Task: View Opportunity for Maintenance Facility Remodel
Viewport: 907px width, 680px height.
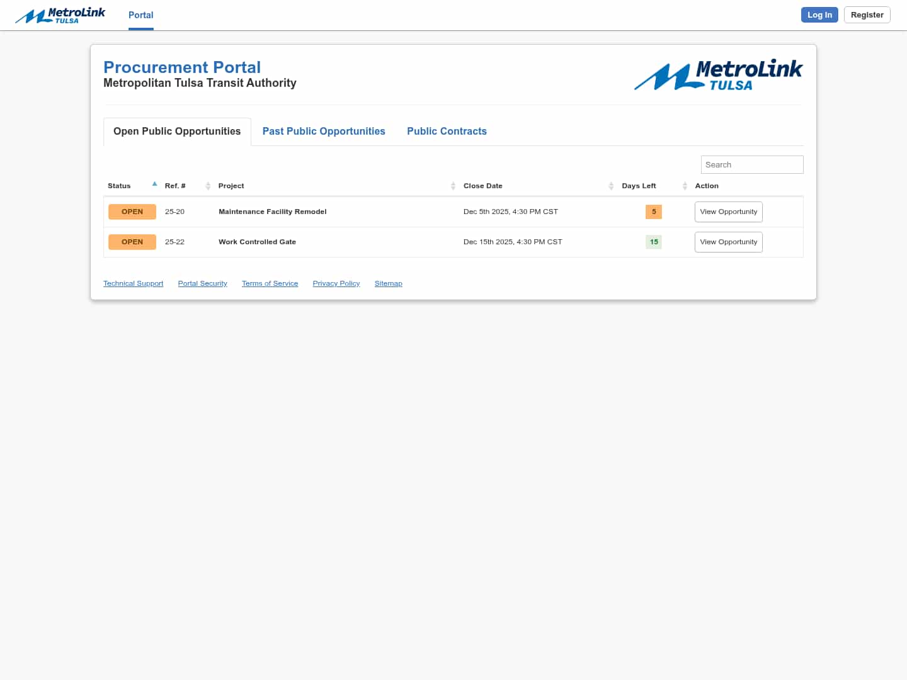Action: click(x=728, y=212)
